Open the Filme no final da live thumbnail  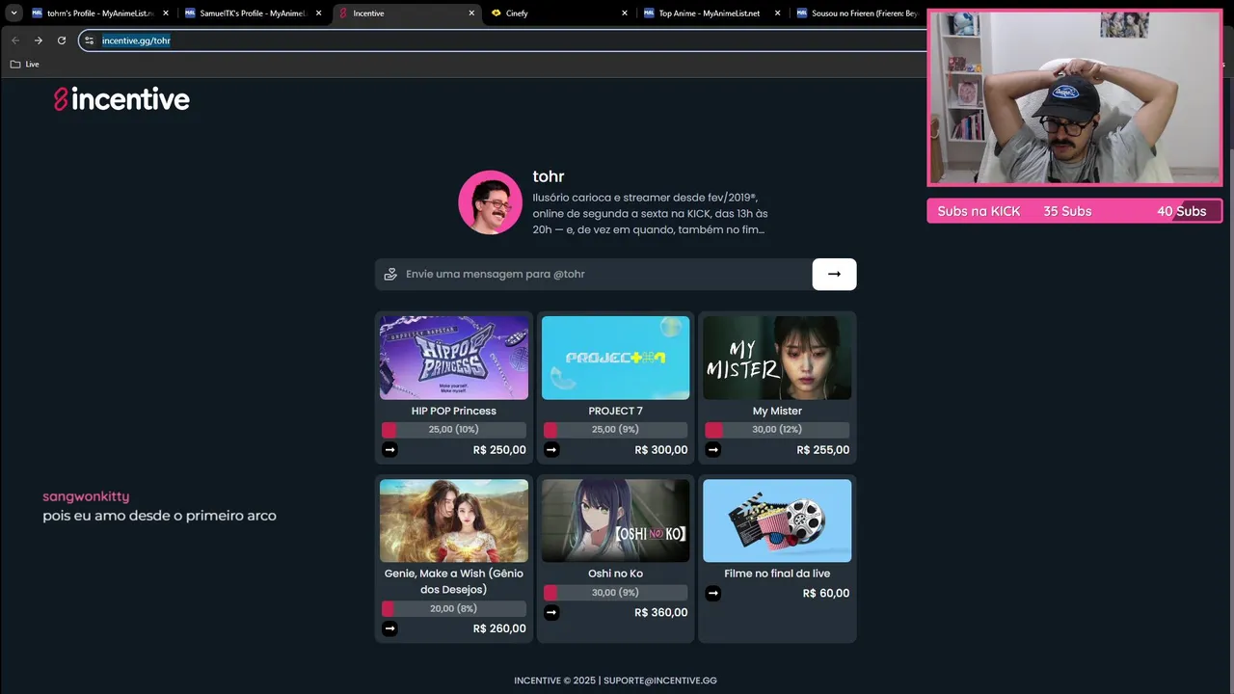click(777, 520)
